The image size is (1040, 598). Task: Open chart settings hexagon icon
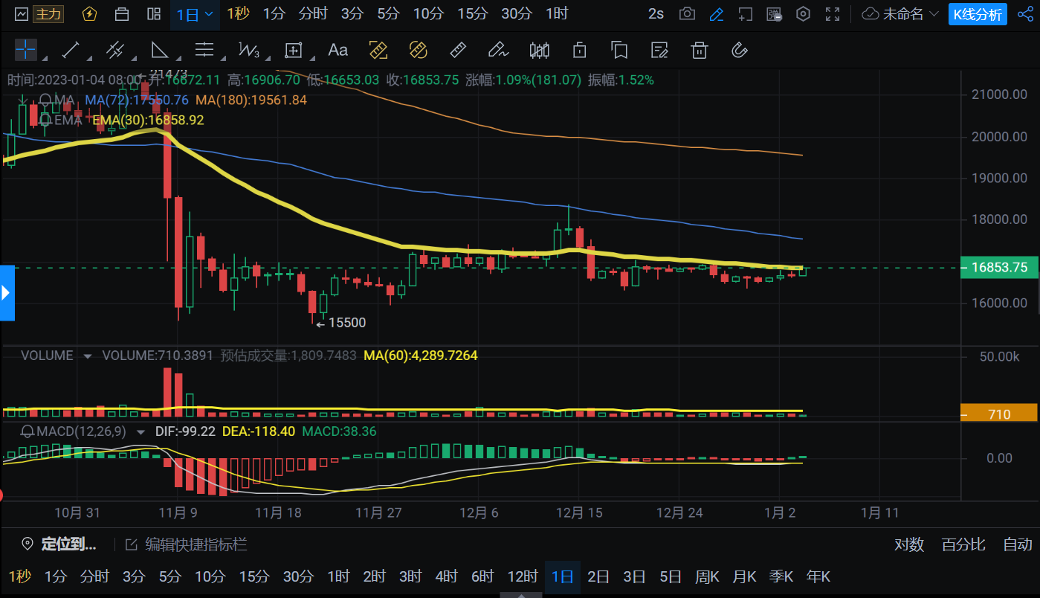[803, 14]
